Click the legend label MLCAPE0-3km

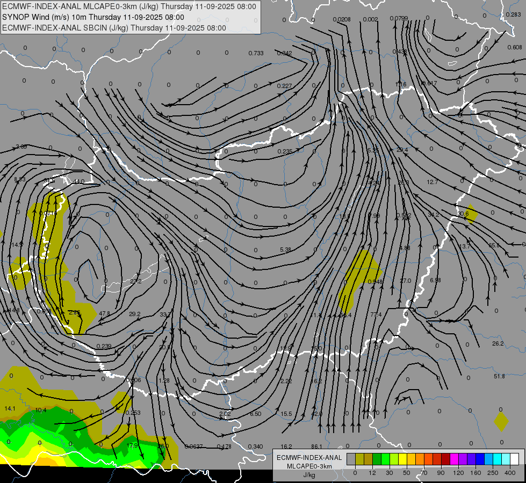tap(309, 466)
